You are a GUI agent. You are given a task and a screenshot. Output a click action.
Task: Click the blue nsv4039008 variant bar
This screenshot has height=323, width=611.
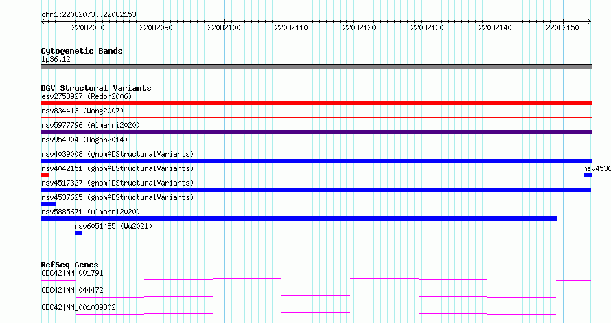[x=316, y=161]
